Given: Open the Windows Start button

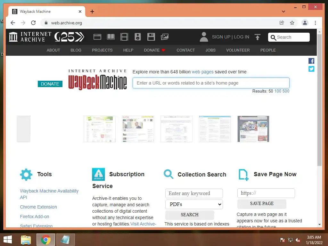Looking at the screenshot, I should pos(8,240).
